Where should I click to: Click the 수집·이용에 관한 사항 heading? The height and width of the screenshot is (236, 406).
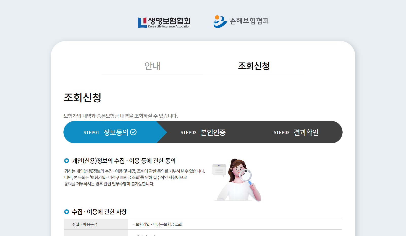(x=99, y=212)
